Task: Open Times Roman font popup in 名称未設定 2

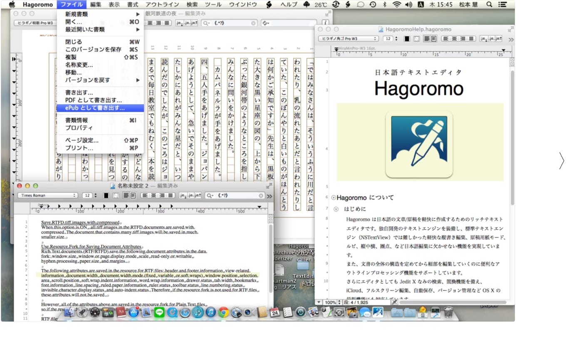Action: click(47, 195)
